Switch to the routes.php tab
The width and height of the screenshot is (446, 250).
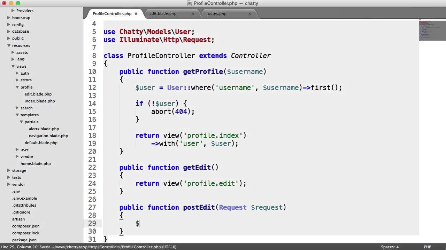click(x=216, y=14)
